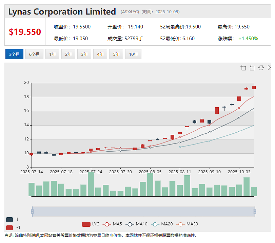Click the y-axis label 18

pyautogui.click(x=26, y=97)
